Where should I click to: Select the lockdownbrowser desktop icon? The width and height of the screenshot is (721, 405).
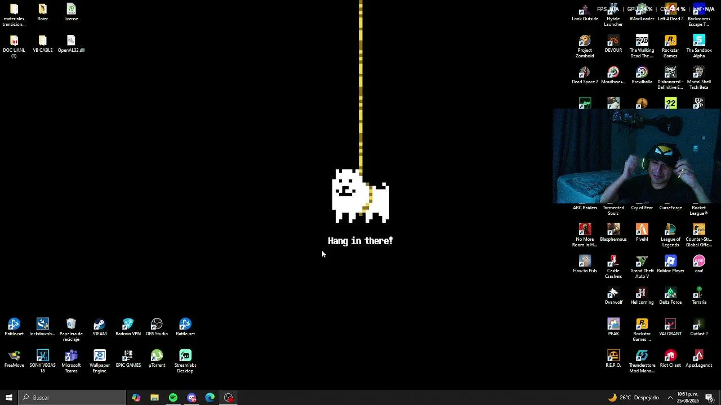coord(42,327)
